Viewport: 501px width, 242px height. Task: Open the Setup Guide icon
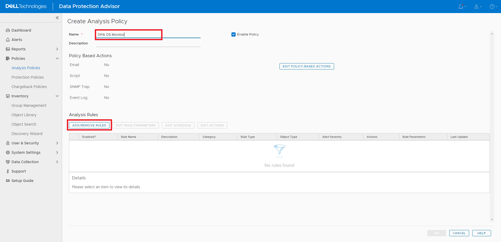(7, 180)
